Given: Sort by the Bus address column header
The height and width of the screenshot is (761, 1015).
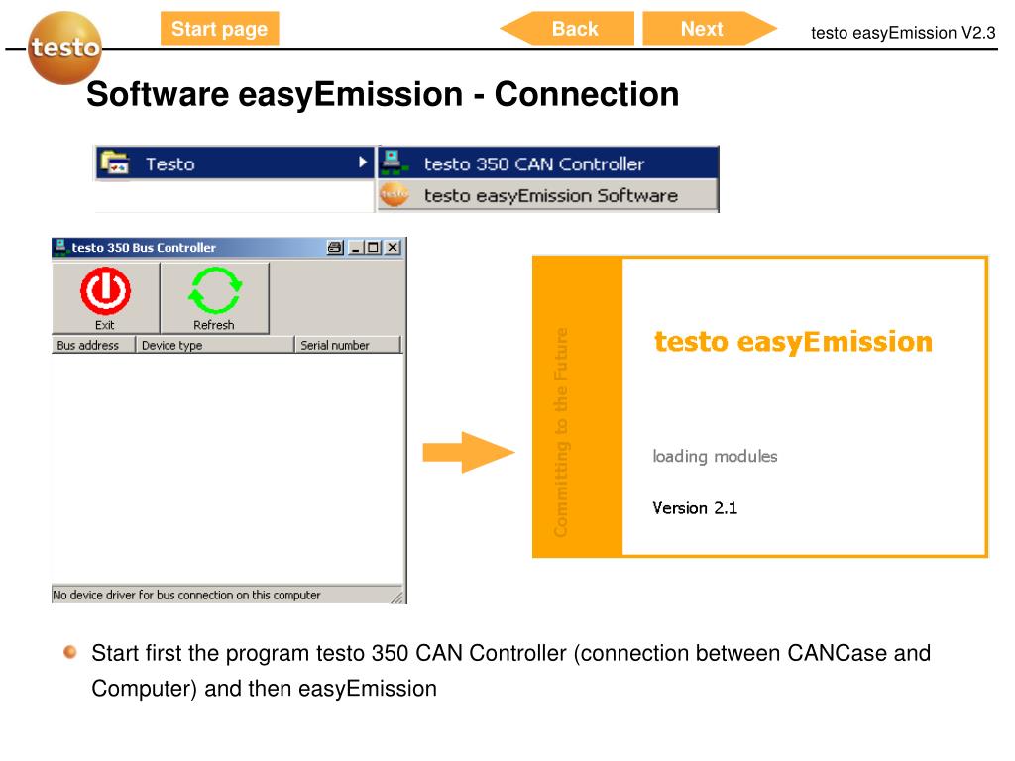Looking at the screenshot, I should pos(93,345).
